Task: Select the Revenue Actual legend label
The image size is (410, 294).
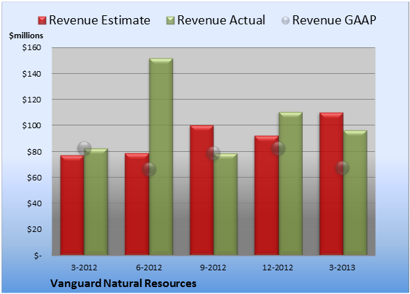Action: pos(221,20)
